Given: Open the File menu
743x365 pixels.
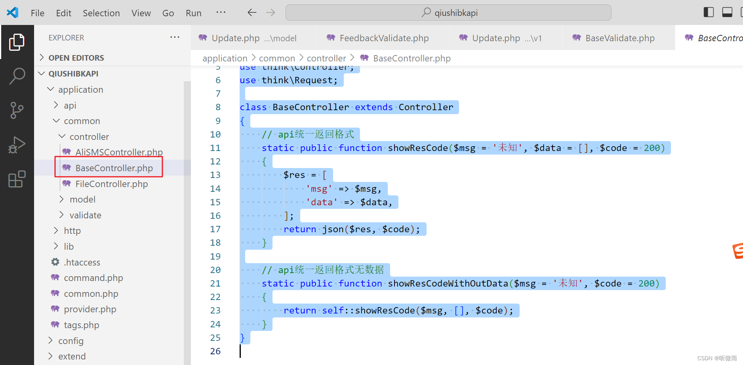Looking at the screenshot, I should [x=38, y=13].
